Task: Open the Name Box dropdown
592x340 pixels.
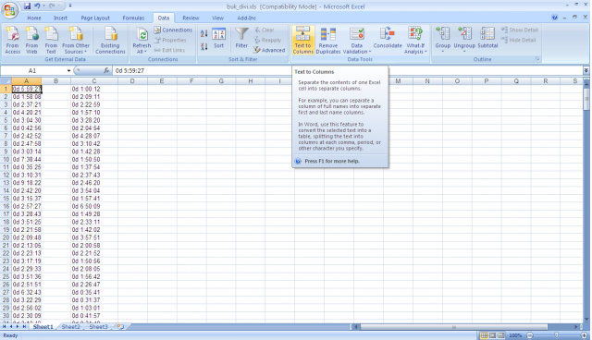Action: point(68,70)
